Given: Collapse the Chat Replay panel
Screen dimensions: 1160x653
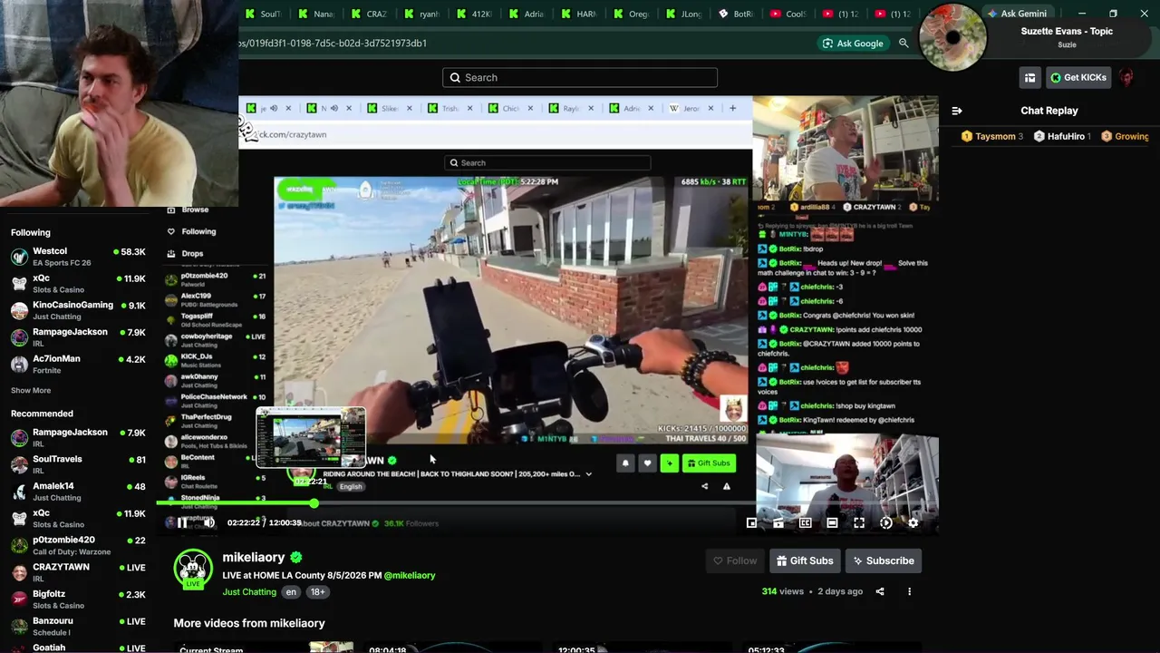Looking at the screenshot, I should tap(956, 111).
